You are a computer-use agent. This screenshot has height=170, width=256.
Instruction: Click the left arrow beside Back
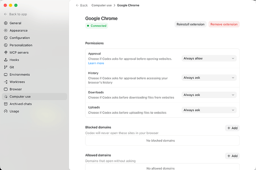pyautogui.click(x=77, y=6)
